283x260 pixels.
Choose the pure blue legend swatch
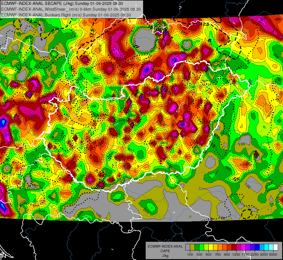[x=257, y=247]
